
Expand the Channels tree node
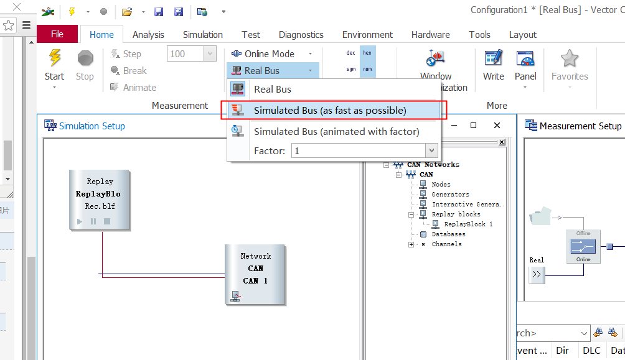[x=411, y=244]
